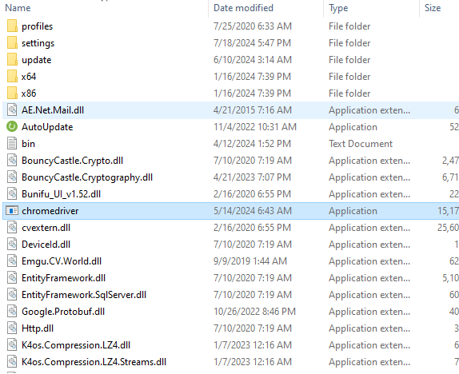Viewport: 459px width, 374px height.
Task: Click the bin text document icon
Action: click(12, 144)
